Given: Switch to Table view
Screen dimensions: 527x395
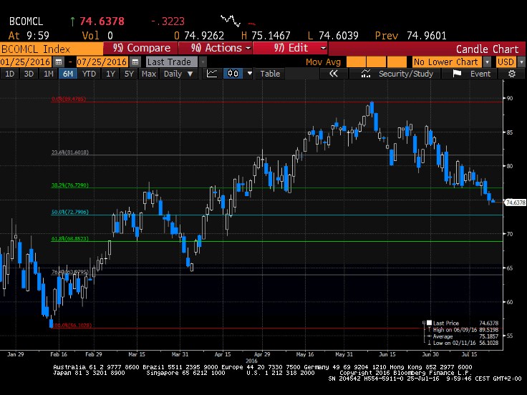Looking at the screenshot, I should [270, 74].
